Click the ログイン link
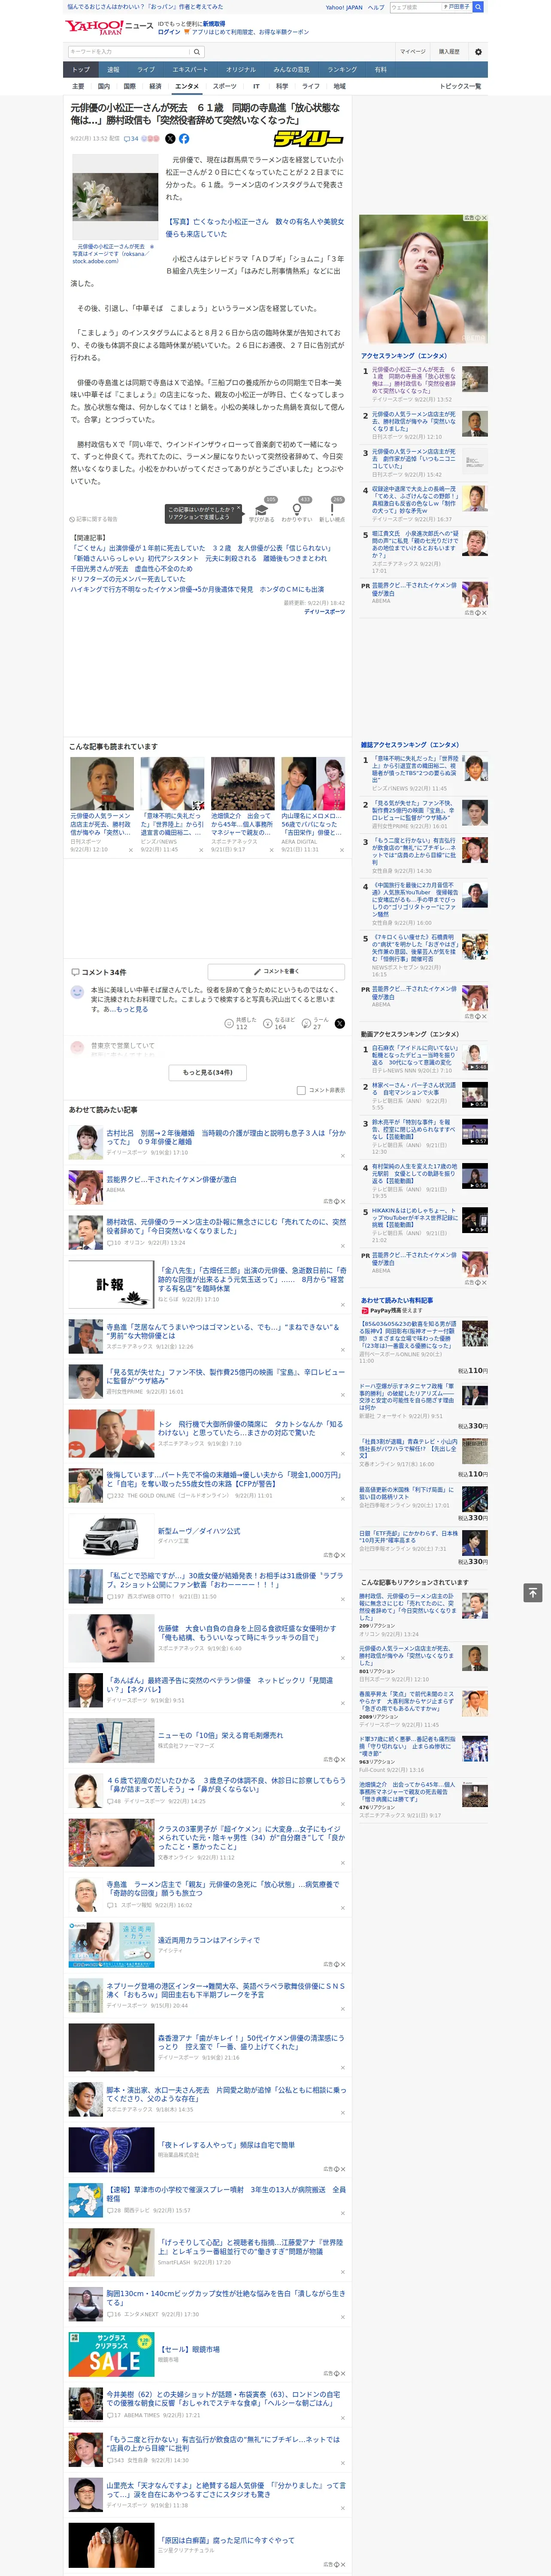 pyautogui.click(x=169, y=32)
